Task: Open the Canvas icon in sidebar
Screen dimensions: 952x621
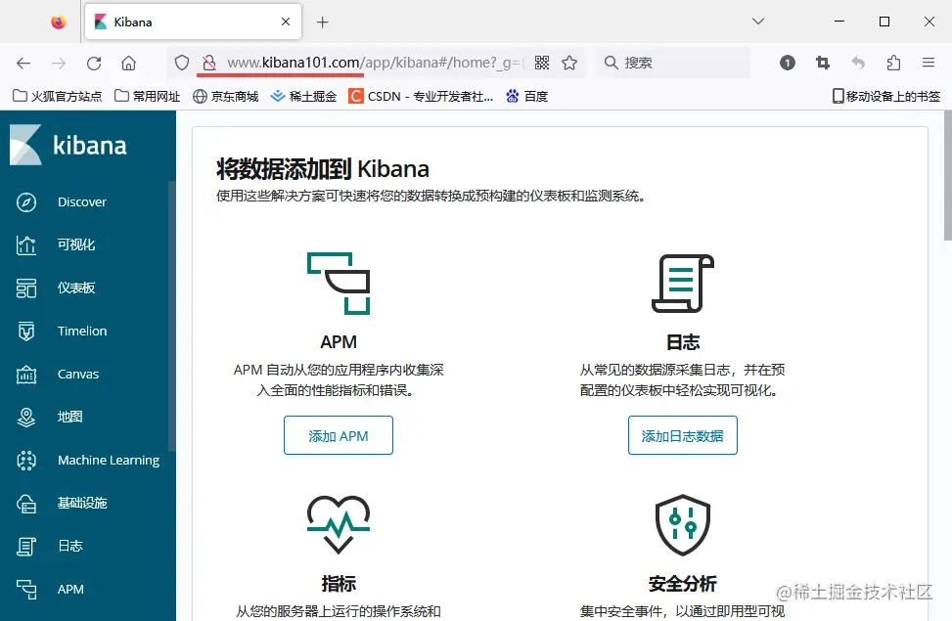Action: 26,375
